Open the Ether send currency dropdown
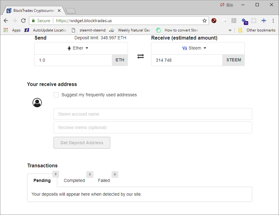The width and height of the screenshot is (279, 215). click(x=78, y=48)
